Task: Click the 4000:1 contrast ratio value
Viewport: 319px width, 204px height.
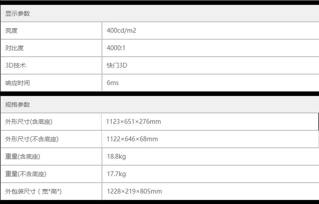Action: pyautogui.click(x=116, y=48)
